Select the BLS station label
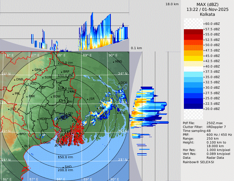This screenshot has width=234, height=181. click(27, 146)
